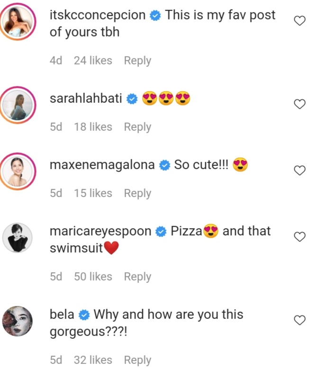This screenshot has width=326, height=381.
Task: Reply to itskcconcepcion's comment
Action: click(x=137, y=61)
